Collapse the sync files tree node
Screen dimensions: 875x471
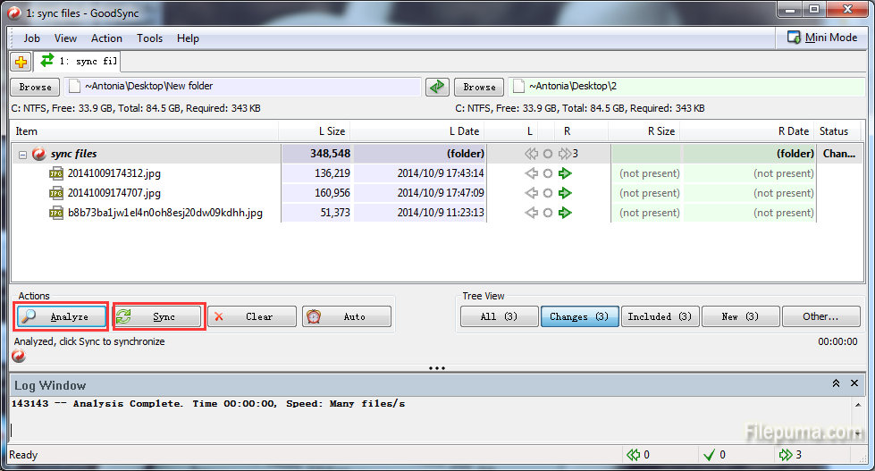(22, 154)
